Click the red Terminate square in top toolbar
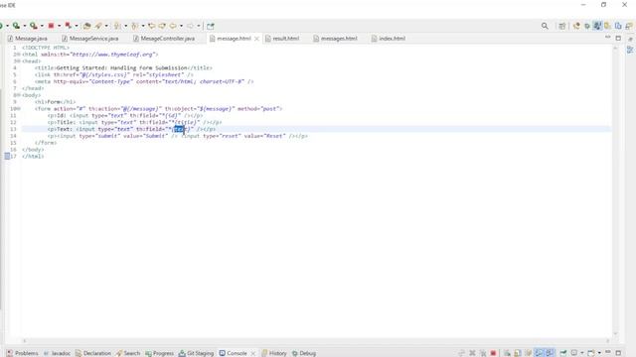The image size is (636, 357). click(51, 26)
